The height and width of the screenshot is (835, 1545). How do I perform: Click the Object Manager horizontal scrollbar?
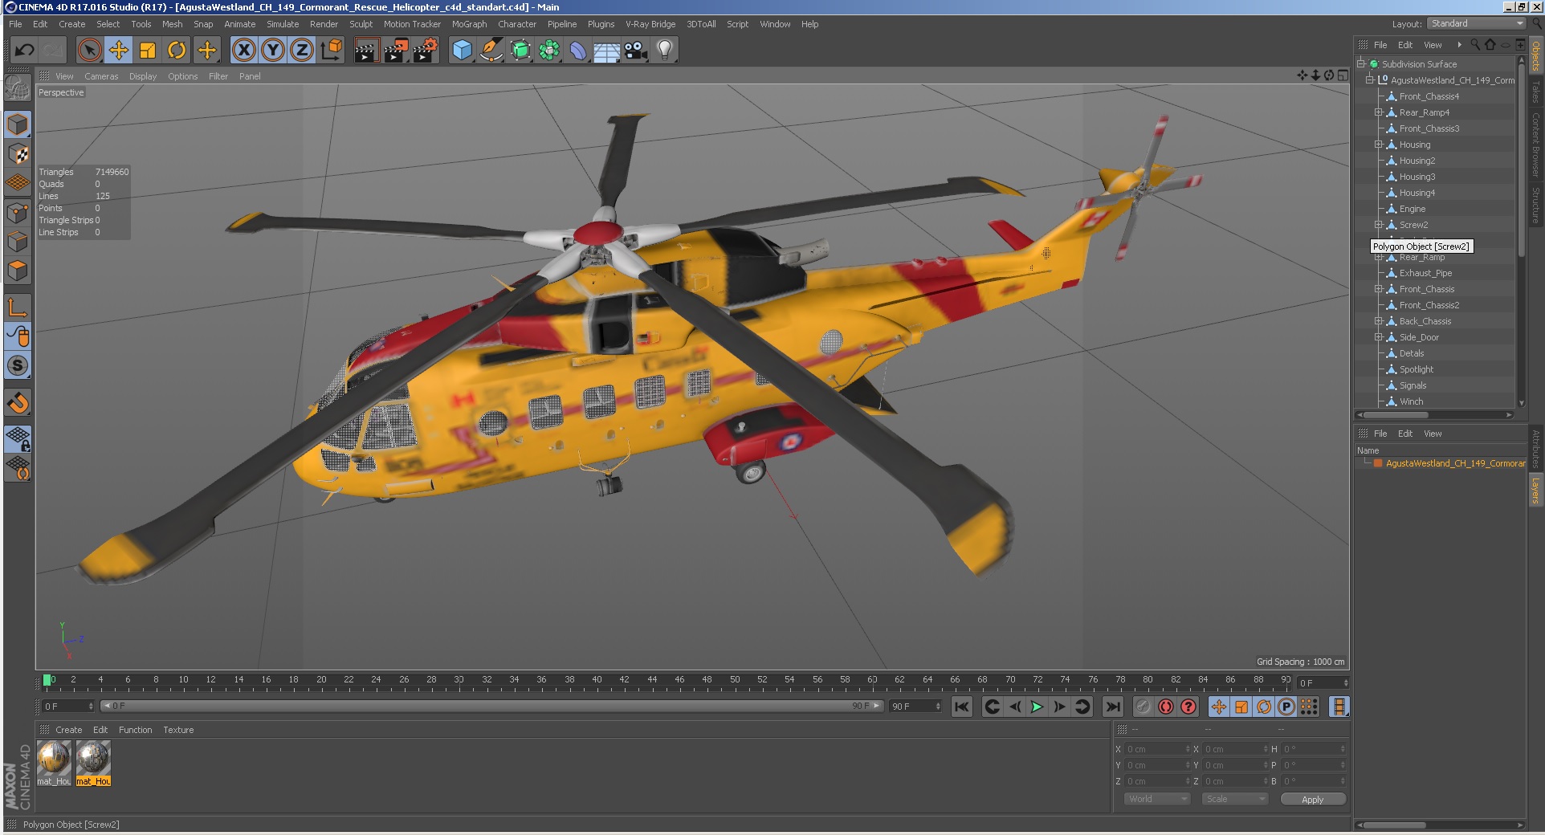1396,415
